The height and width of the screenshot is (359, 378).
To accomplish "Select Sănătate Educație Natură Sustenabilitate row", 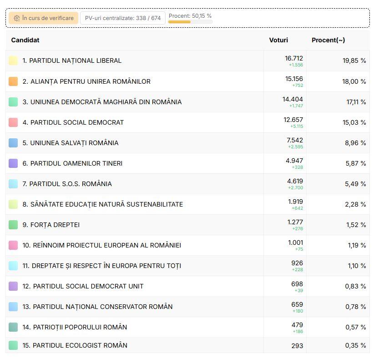I will pos(187,204).
